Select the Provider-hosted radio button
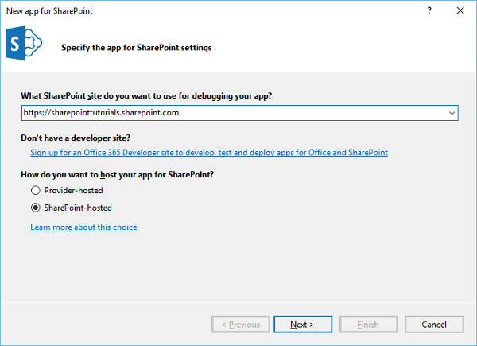This screenshot has width=477, height=346. (35, 191)
